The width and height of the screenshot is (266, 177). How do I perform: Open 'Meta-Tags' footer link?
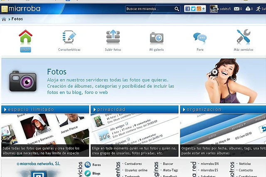[170, 170]
